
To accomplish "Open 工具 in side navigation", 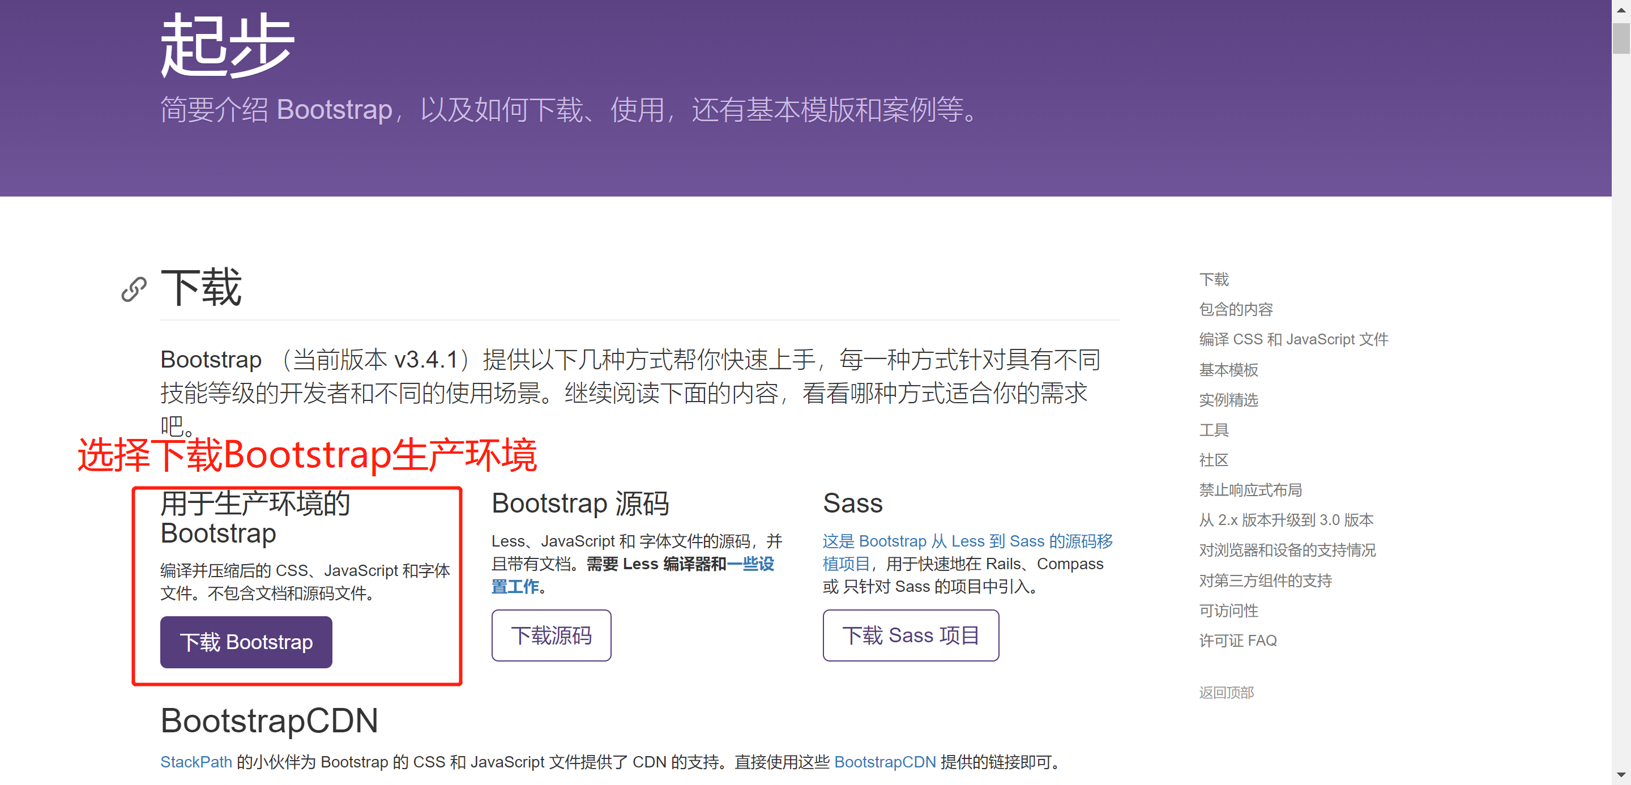I will coord(1214,430).
